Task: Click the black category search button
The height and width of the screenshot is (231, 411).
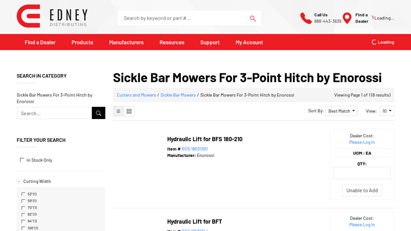Action: point(99,113)
